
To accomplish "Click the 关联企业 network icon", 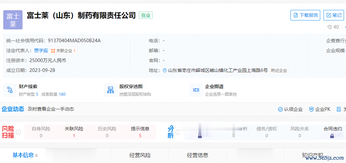I will [x=53, y=51].
